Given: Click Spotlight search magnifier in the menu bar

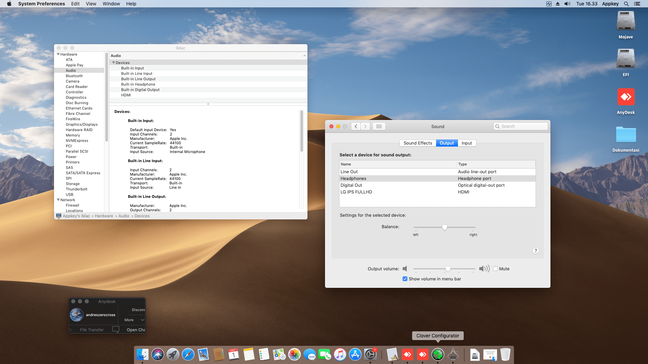Looking at the screenshot, I should point(626,4).
